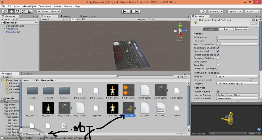The width and height of the screenshot is (262, 140).
Task: Open Tangents dropdown
Action: point(237,83)
